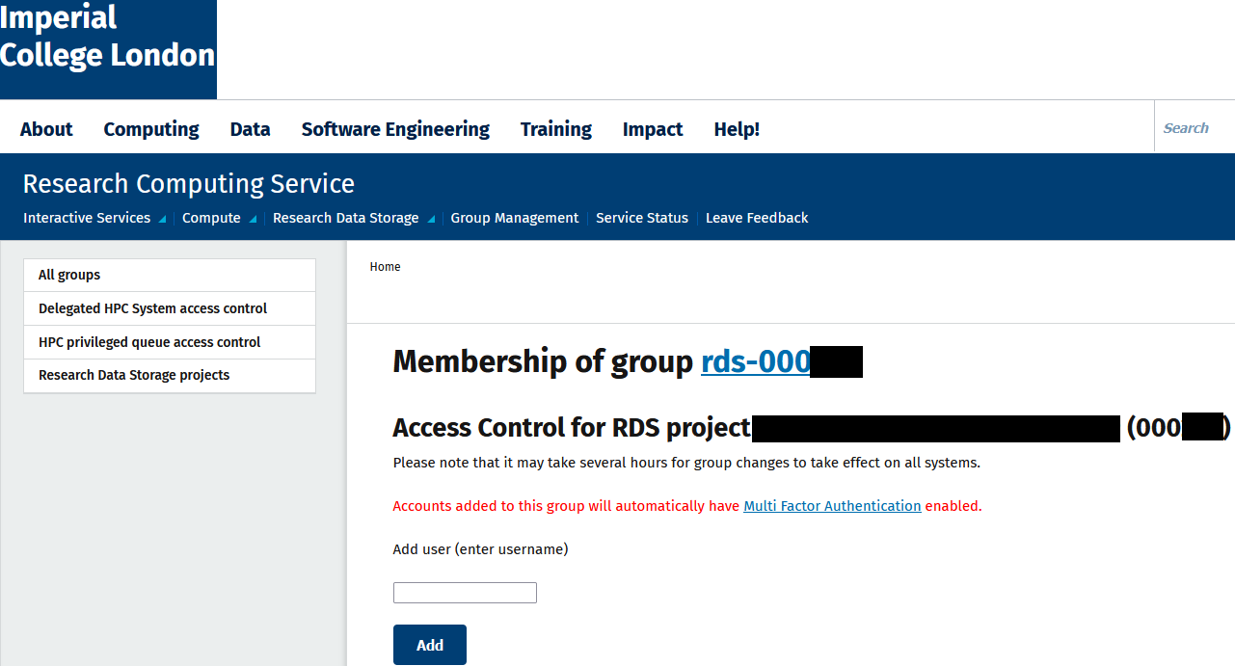Go to Group Management
The height and width of the screenshot is (666, 1235).
pos(515,218)
